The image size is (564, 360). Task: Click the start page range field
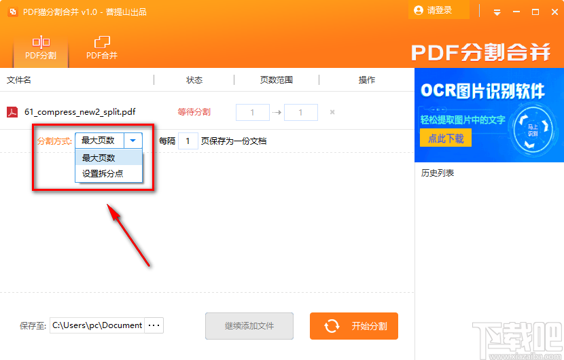[x=253, y=113]
